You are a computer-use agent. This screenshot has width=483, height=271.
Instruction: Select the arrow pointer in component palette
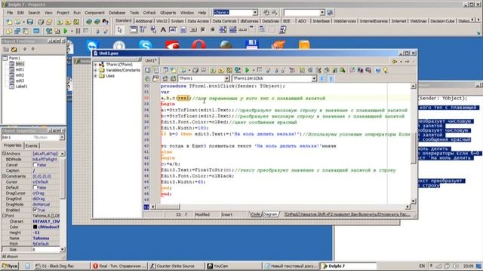[120, 30]
